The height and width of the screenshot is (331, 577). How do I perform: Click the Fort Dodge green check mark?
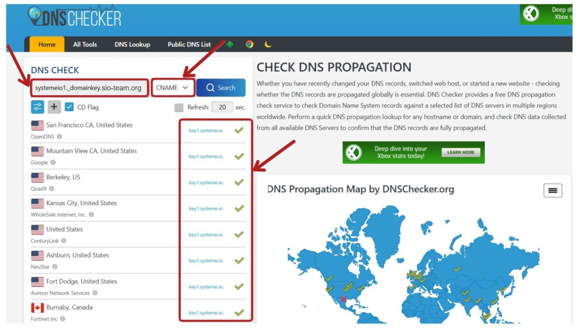(239, 287)
